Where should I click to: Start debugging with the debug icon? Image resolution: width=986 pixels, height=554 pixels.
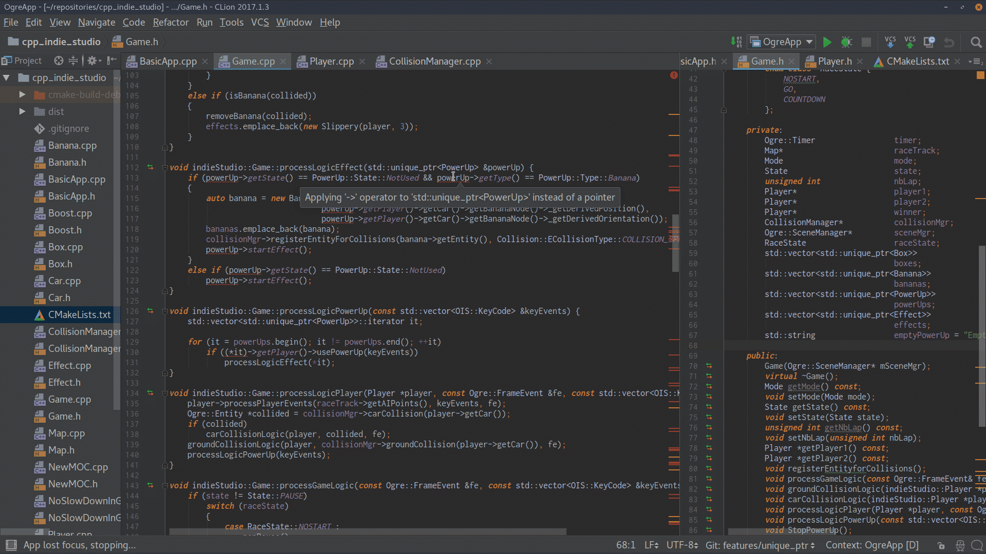(846, 42)
